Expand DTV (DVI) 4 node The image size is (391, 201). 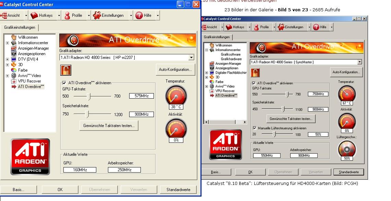point(7,59)
